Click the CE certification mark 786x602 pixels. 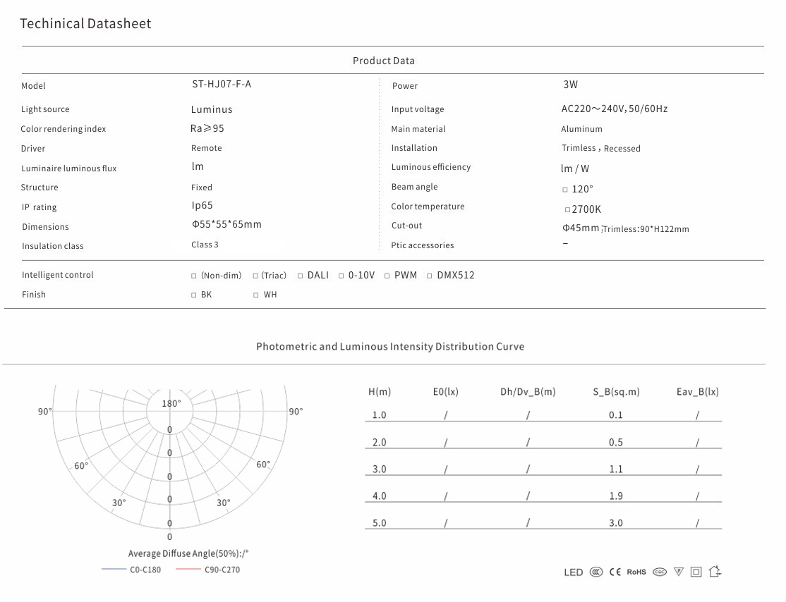[x=615, y=572]
